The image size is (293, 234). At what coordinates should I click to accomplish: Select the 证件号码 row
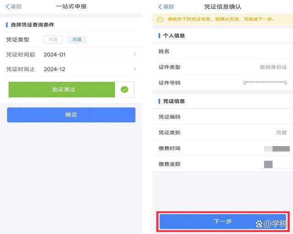pos(223,83)
